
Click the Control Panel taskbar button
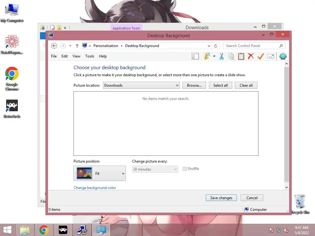coord(101,230)
